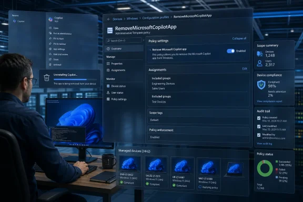Click the green Succeeded legend swatch
Screen dimensions: 303x202
(x=277, y=161)
